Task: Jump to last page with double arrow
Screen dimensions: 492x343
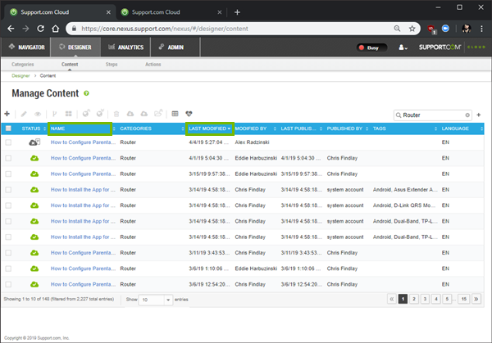Action: (x=476, y=299)
